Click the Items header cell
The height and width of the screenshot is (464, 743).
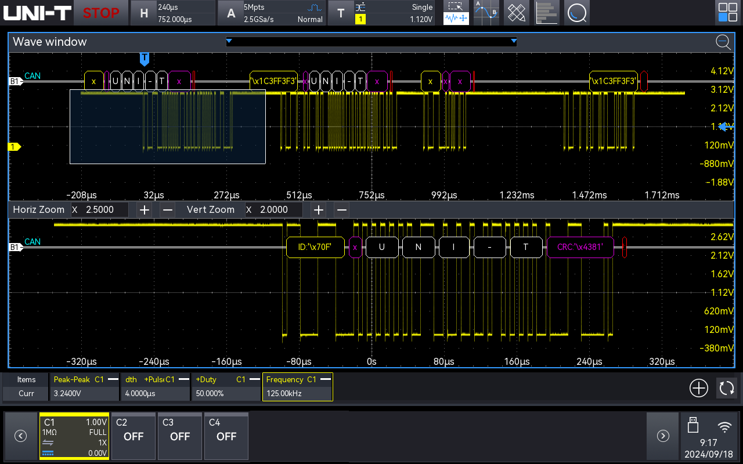click(x=27, y=379)
